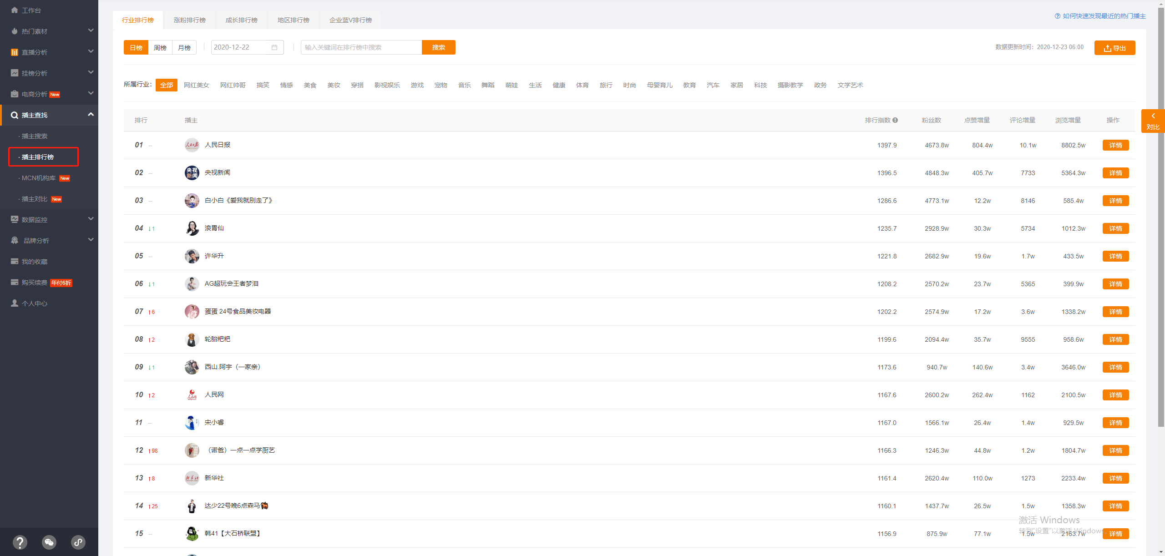Filter by 美食 industry
The width and height of the screenshot is (1165, 556).
pos(310,85)
